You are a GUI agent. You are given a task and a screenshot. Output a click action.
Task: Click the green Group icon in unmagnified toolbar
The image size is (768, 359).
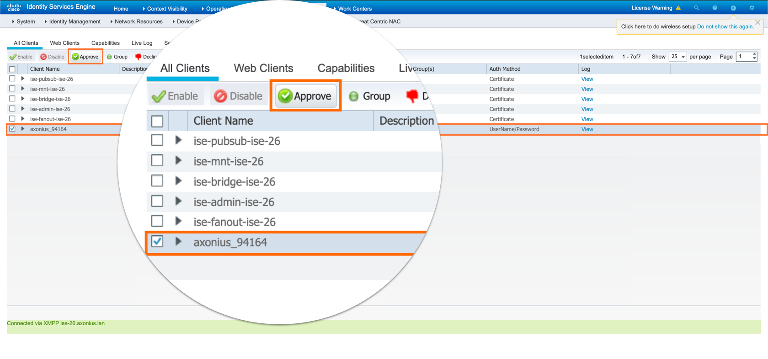click(x=109, y=57)
